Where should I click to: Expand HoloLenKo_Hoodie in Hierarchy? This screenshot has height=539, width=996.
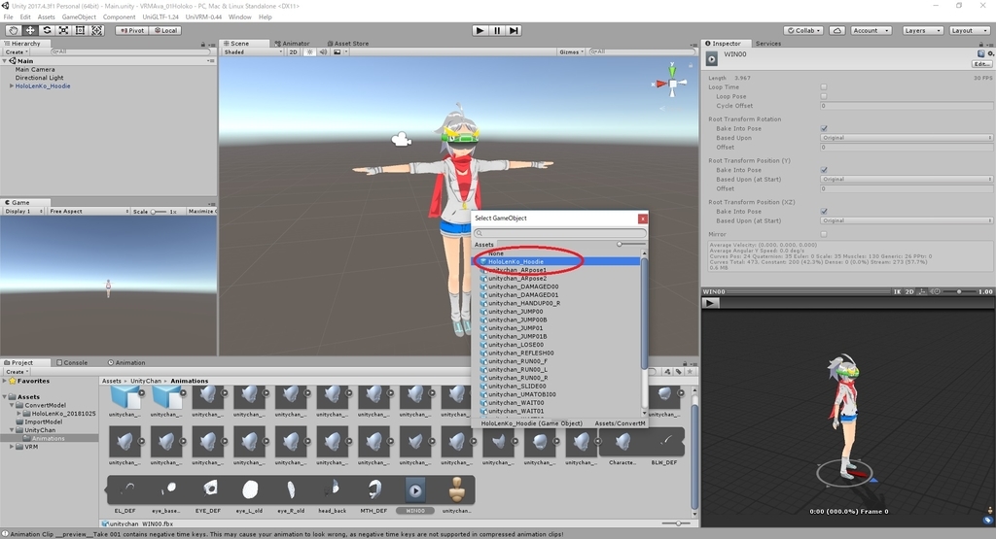point(12,85)
